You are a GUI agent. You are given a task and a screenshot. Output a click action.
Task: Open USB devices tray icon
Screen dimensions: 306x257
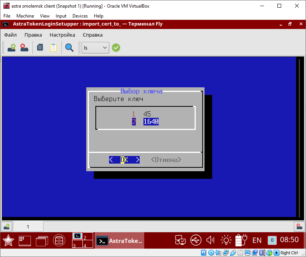pos(196,240)
